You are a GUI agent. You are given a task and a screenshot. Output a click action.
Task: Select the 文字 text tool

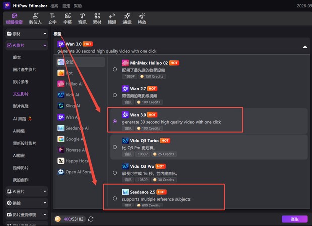tap(52, 19)
